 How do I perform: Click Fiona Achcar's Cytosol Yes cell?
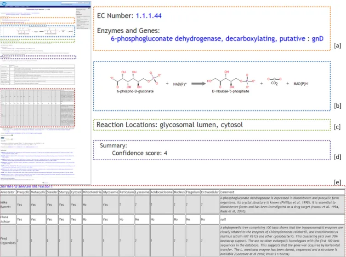tap(76, 219)
